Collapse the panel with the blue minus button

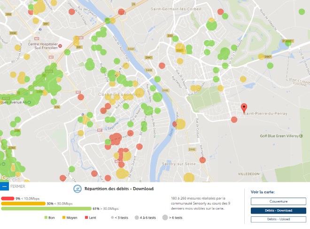click(4, 186)
